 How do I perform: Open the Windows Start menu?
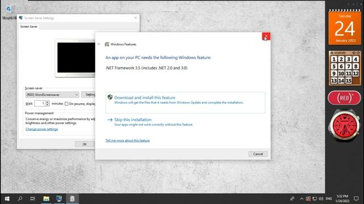pos(7,199)
